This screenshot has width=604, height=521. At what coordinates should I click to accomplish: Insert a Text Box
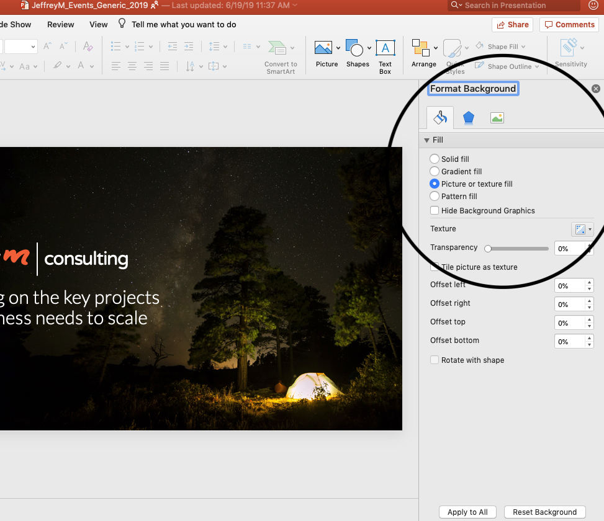coord(385,48)
